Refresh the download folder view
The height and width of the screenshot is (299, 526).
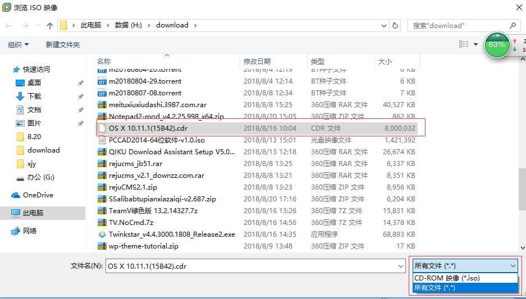point(395,25)
